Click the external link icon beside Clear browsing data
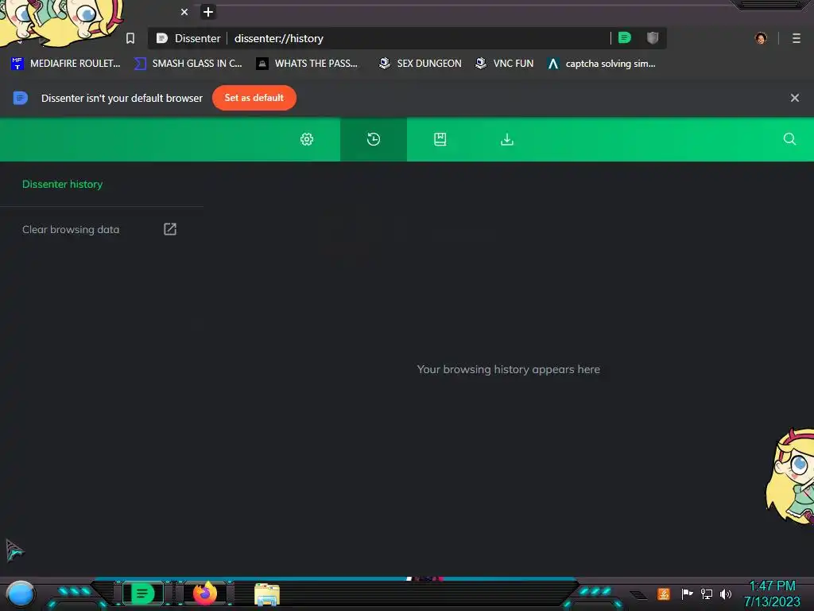Viewport: 814px width, 611px height. click(x=170, y=229)
